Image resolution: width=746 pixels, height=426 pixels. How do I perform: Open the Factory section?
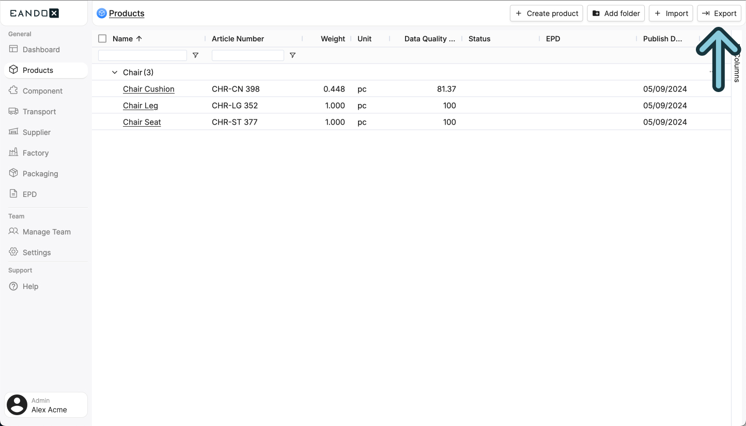(x=35, y=153)
